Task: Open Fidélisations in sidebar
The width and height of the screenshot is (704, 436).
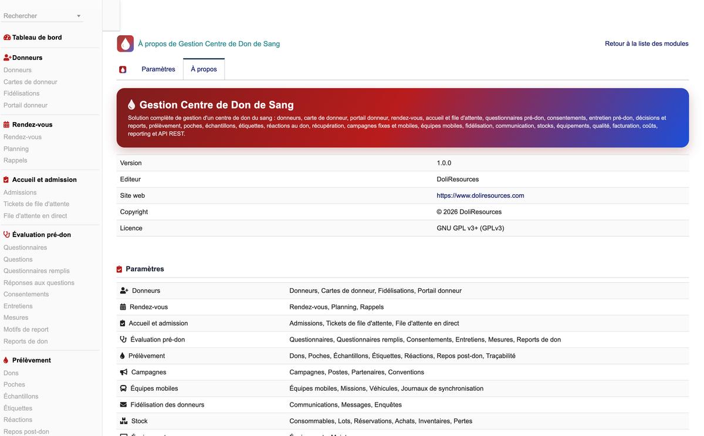Action: [x=22, y=94]
